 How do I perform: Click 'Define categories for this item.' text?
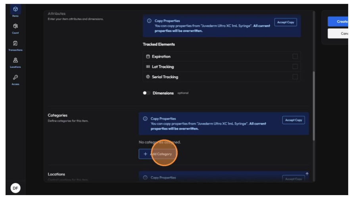click(x=68, y=121)
